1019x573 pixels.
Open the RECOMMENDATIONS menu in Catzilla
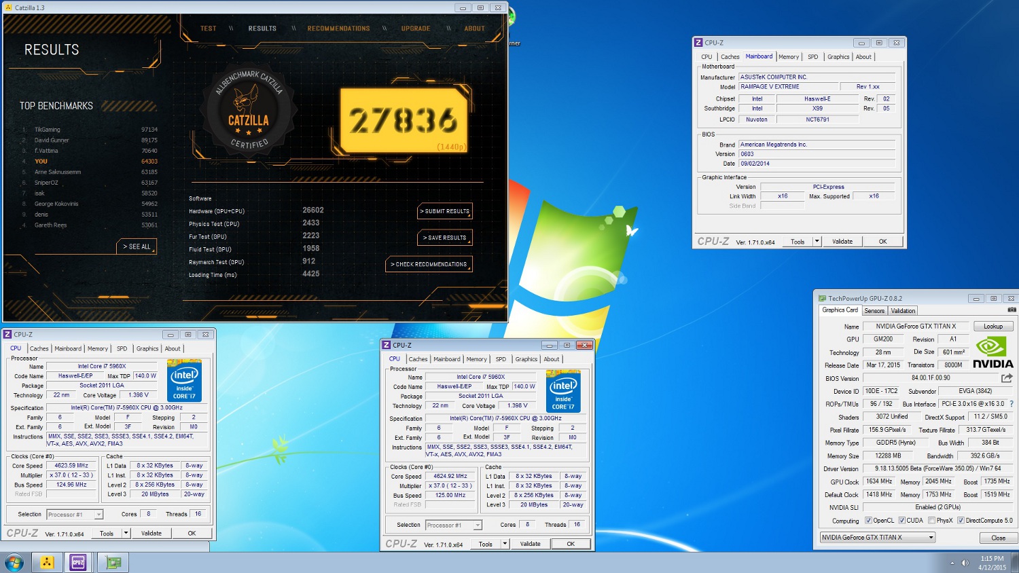point(338,29)
